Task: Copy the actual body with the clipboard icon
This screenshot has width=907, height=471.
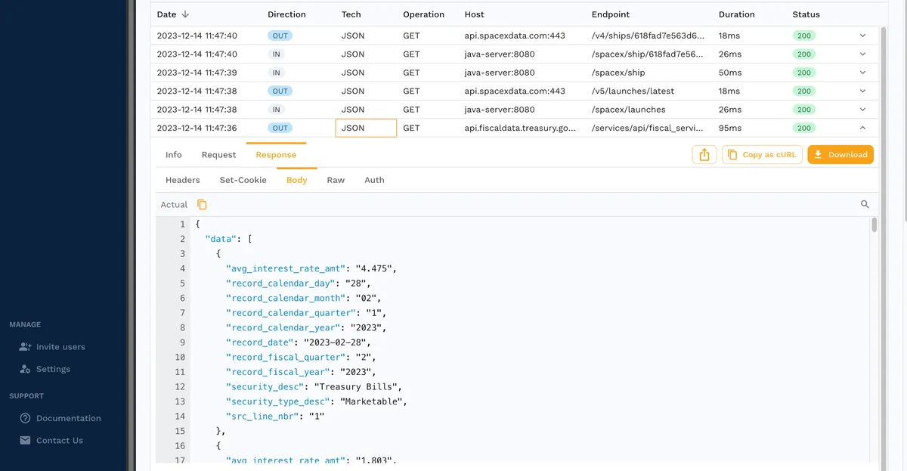Action: (202, 205)
